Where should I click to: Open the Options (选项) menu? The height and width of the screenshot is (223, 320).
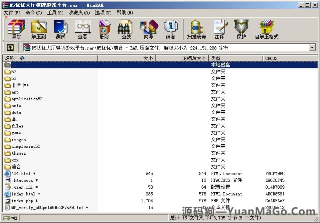[x=103, y=13]
